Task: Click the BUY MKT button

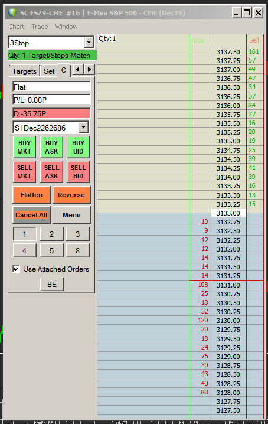Action: tap(24, 147)
